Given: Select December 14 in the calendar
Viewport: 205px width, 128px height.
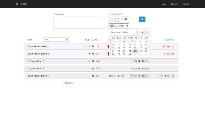Looking at the screenshot, I should pyautogui.click(x=113, y=48).
